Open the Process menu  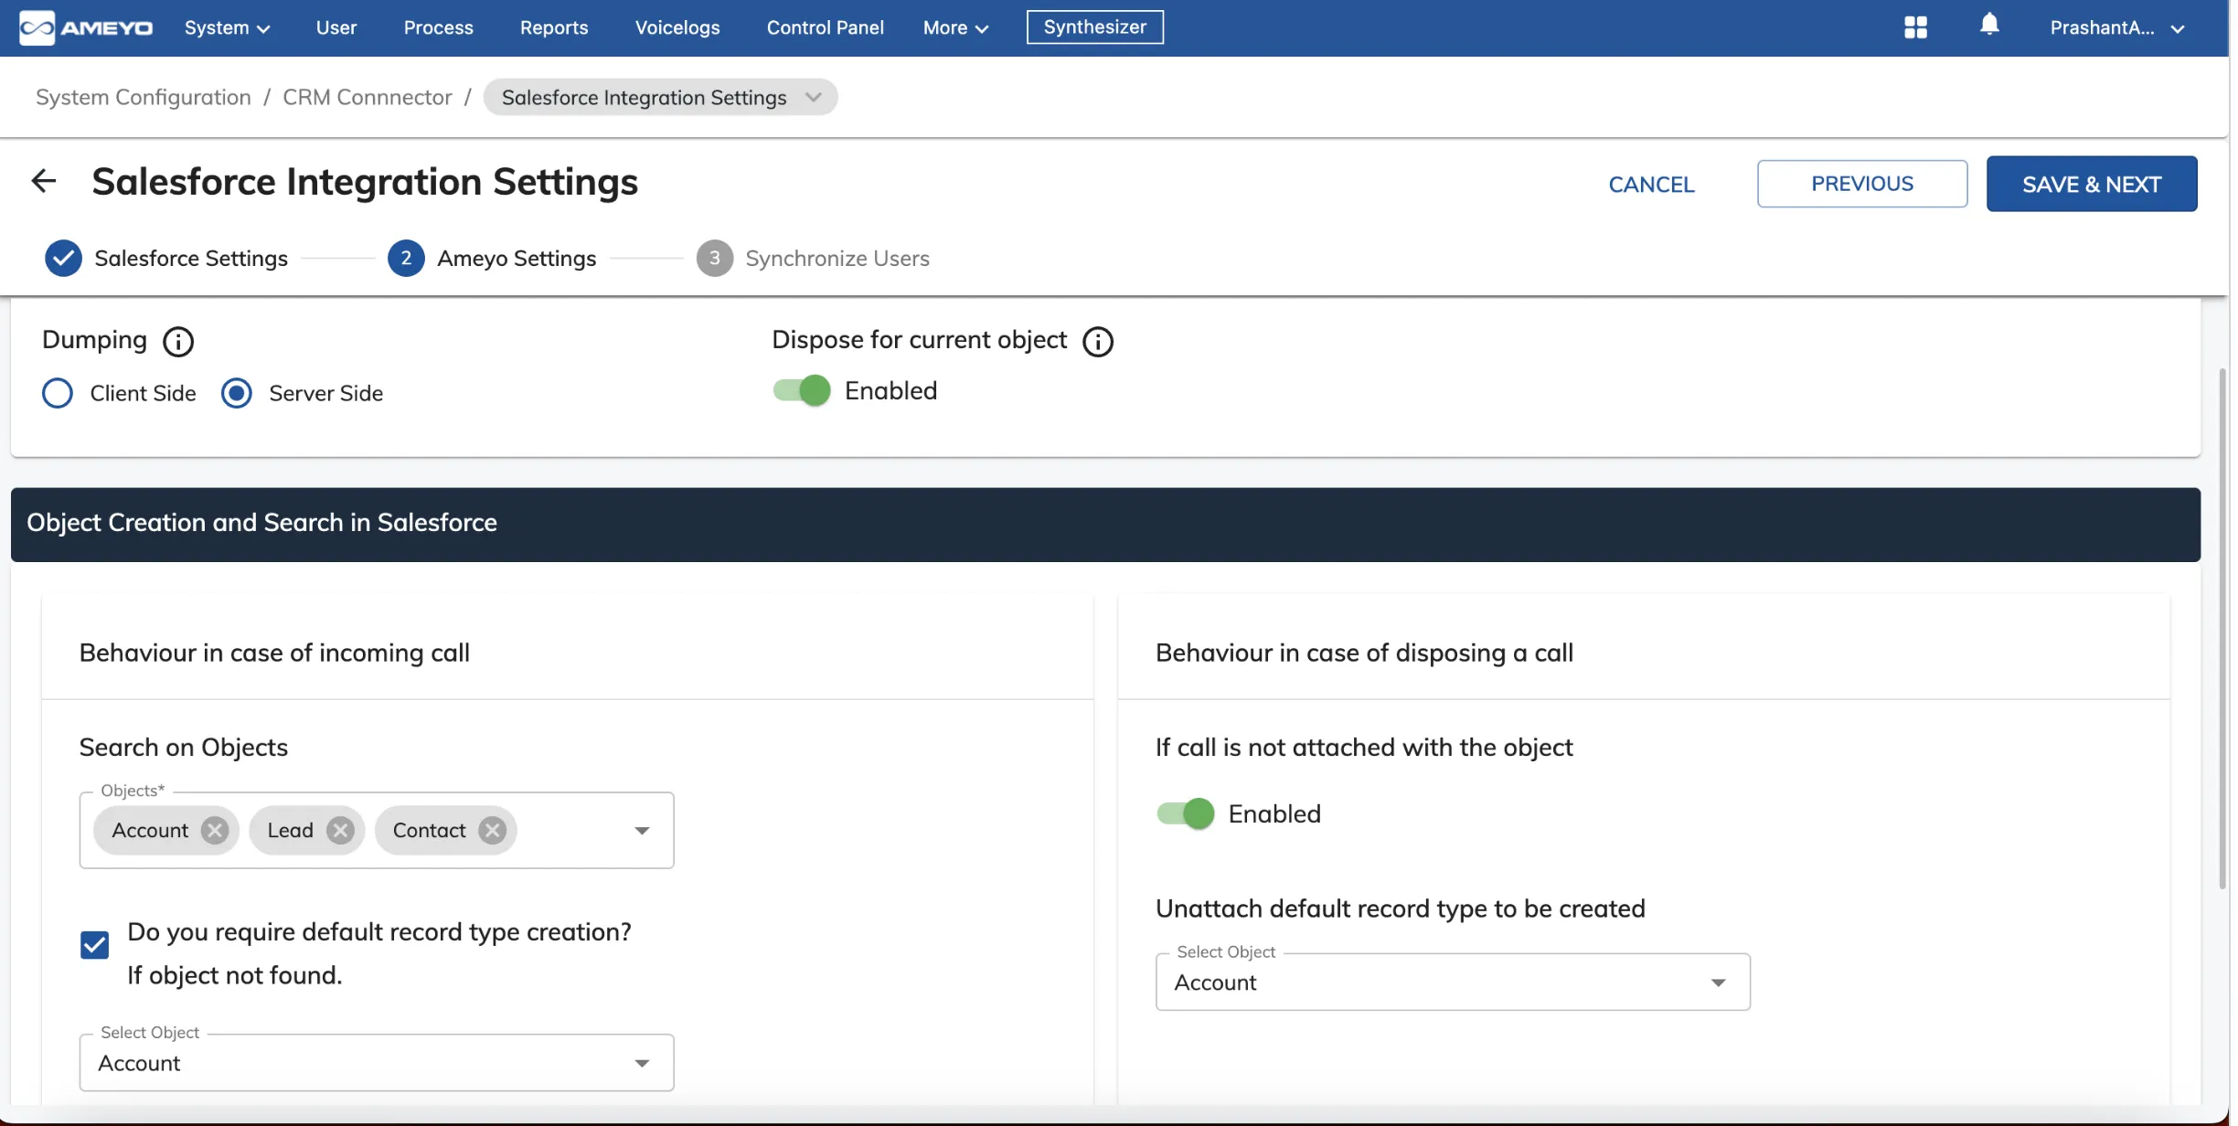tap(440, 27)
